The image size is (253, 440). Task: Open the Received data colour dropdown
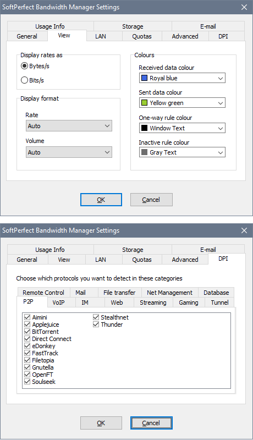(182, 78)
